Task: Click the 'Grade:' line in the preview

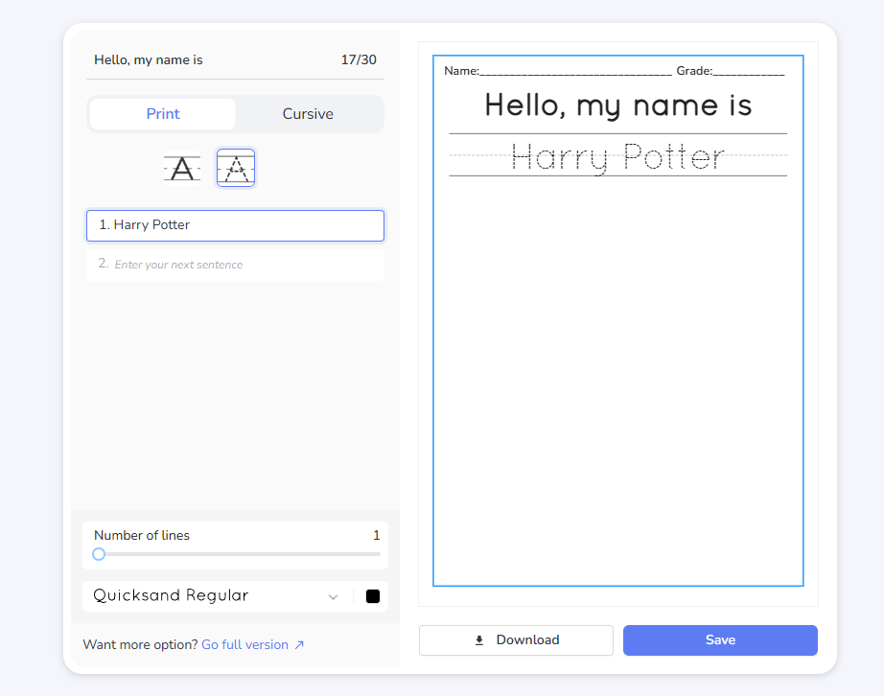Action: (731, 71)
